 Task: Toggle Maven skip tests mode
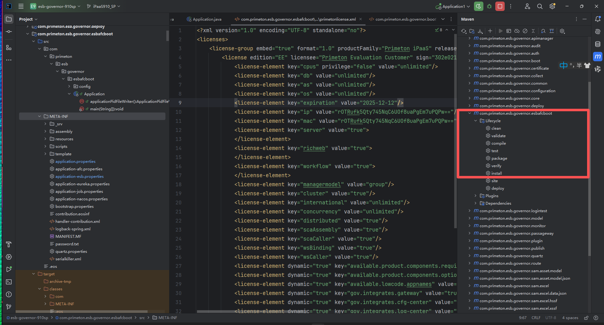(525, 31)
